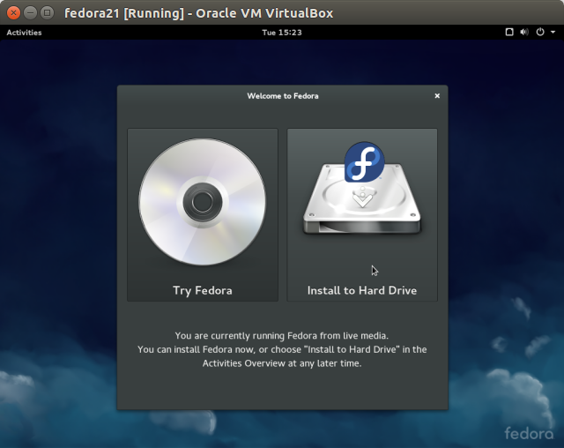Minimize the fedora21 VirtualBox window
The image size is (564, 448).
click(30, 13)
